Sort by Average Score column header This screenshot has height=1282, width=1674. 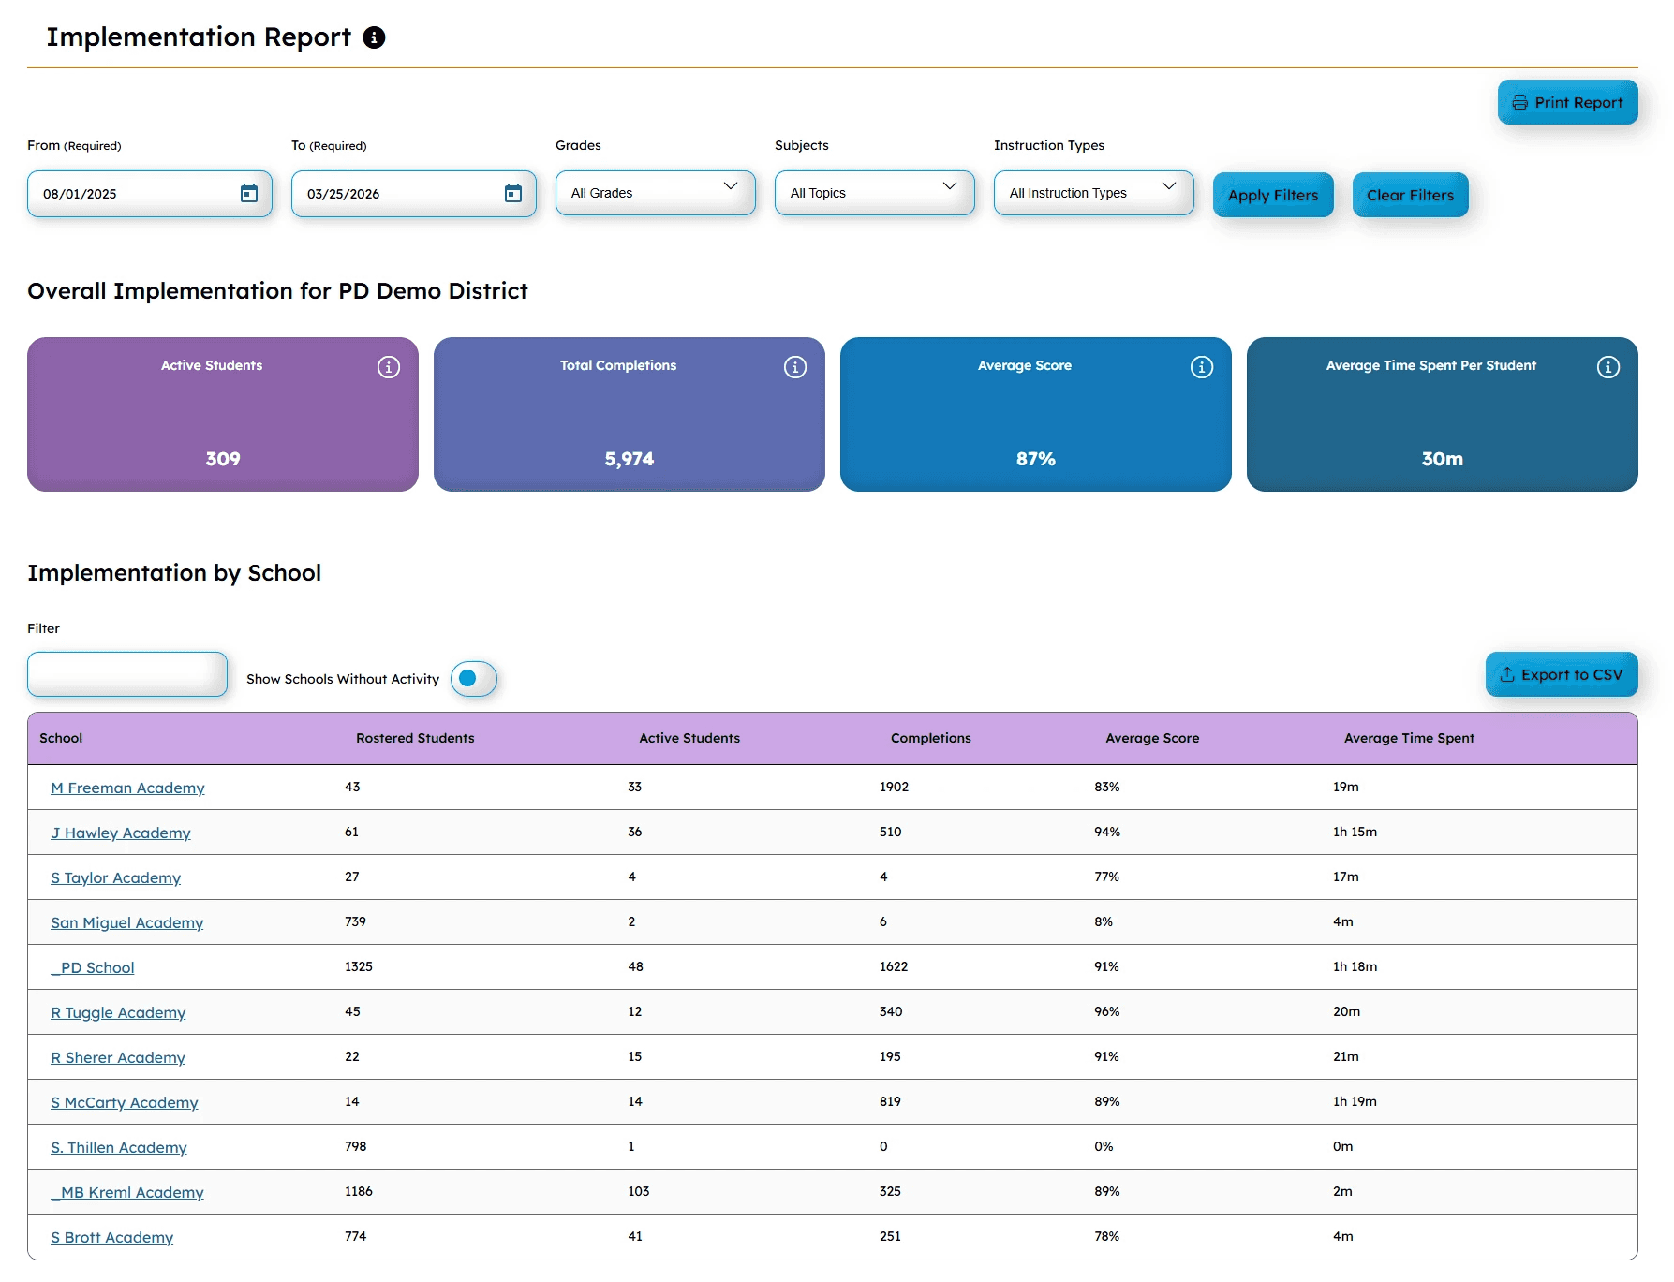point(1152,738)
